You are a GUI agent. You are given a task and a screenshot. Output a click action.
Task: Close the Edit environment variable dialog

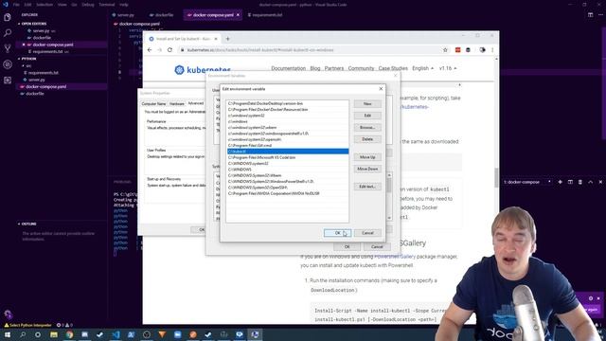381,89
